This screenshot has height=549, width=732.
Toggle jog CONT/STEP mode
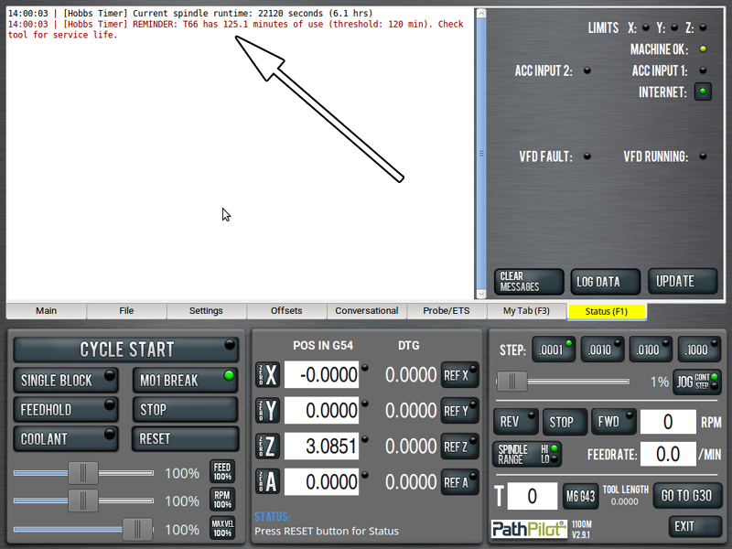(x=697, y=382)
